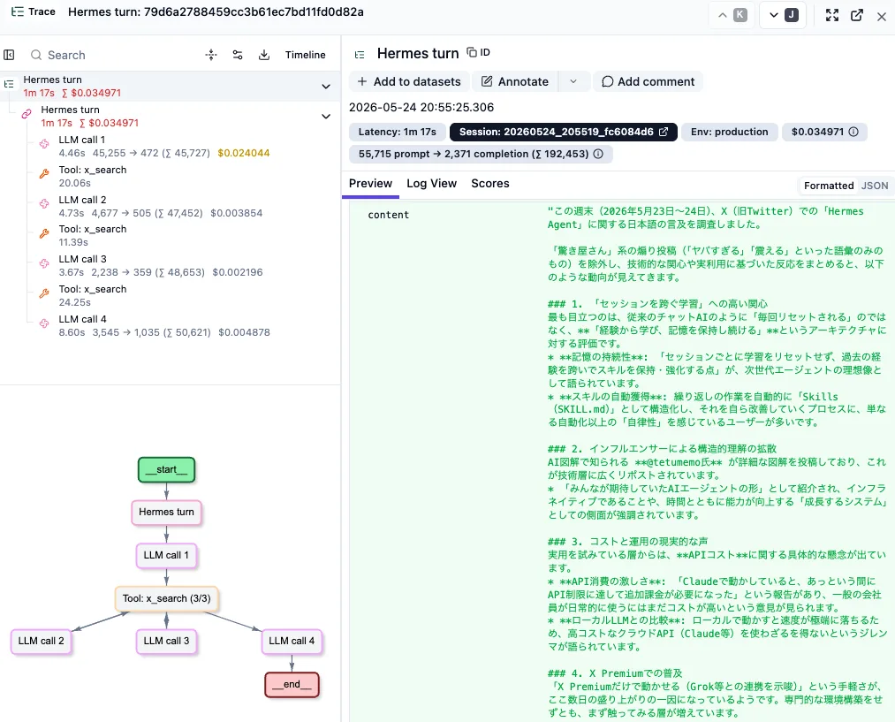
Task: Open the view filter settings icon
Action: pyautogui.click(x=238, y=55)
